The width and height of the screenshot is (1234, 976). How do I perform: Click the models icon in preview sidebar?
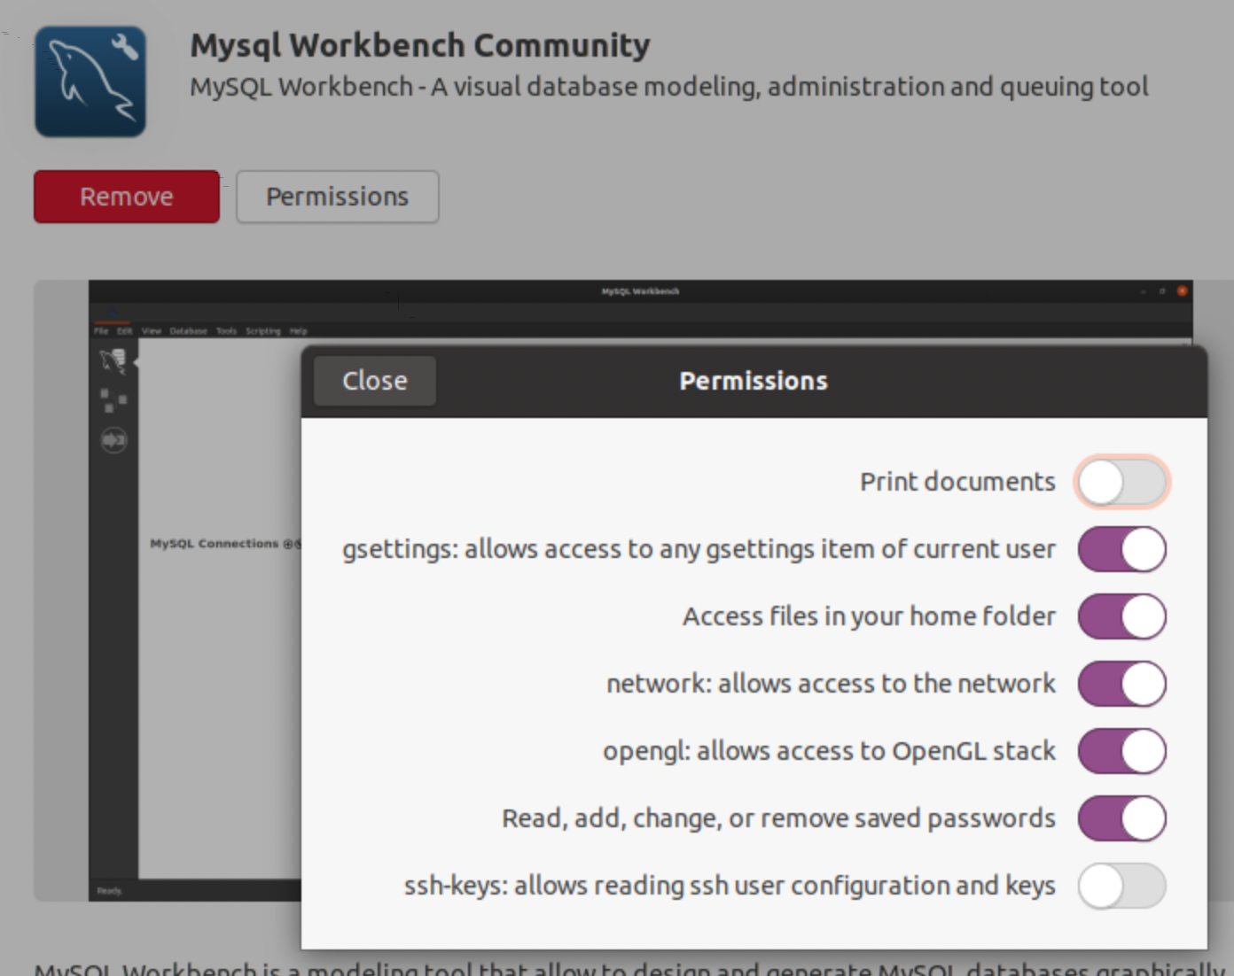[113, 400]
